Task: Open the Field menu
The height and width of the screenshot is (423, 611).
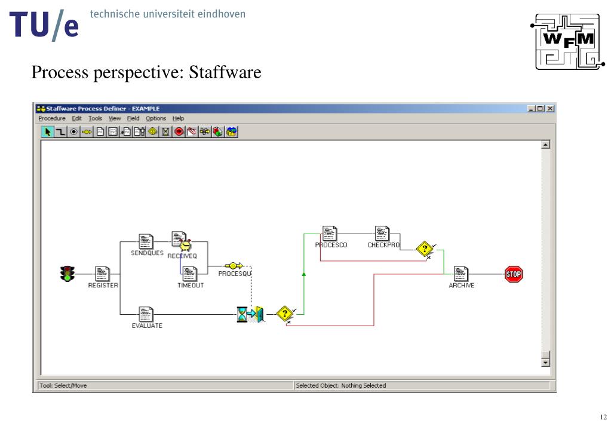Action: pos(133,118)
